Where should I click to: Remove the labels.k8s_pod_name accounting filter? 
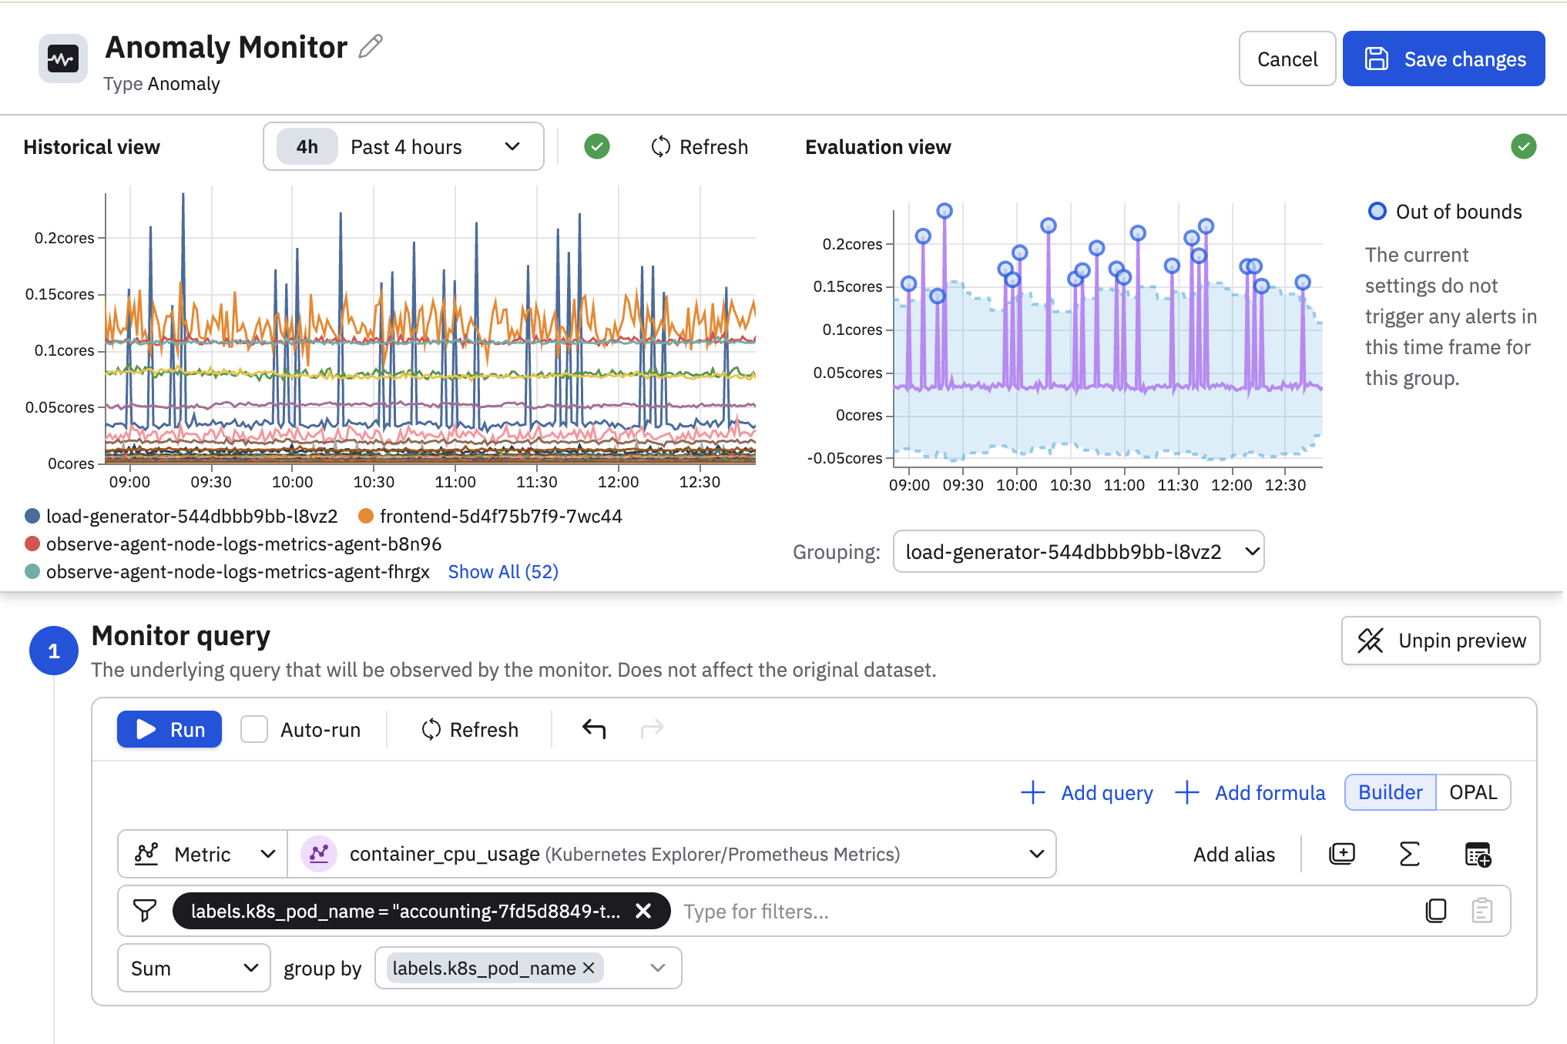click(x=643, y=911)
